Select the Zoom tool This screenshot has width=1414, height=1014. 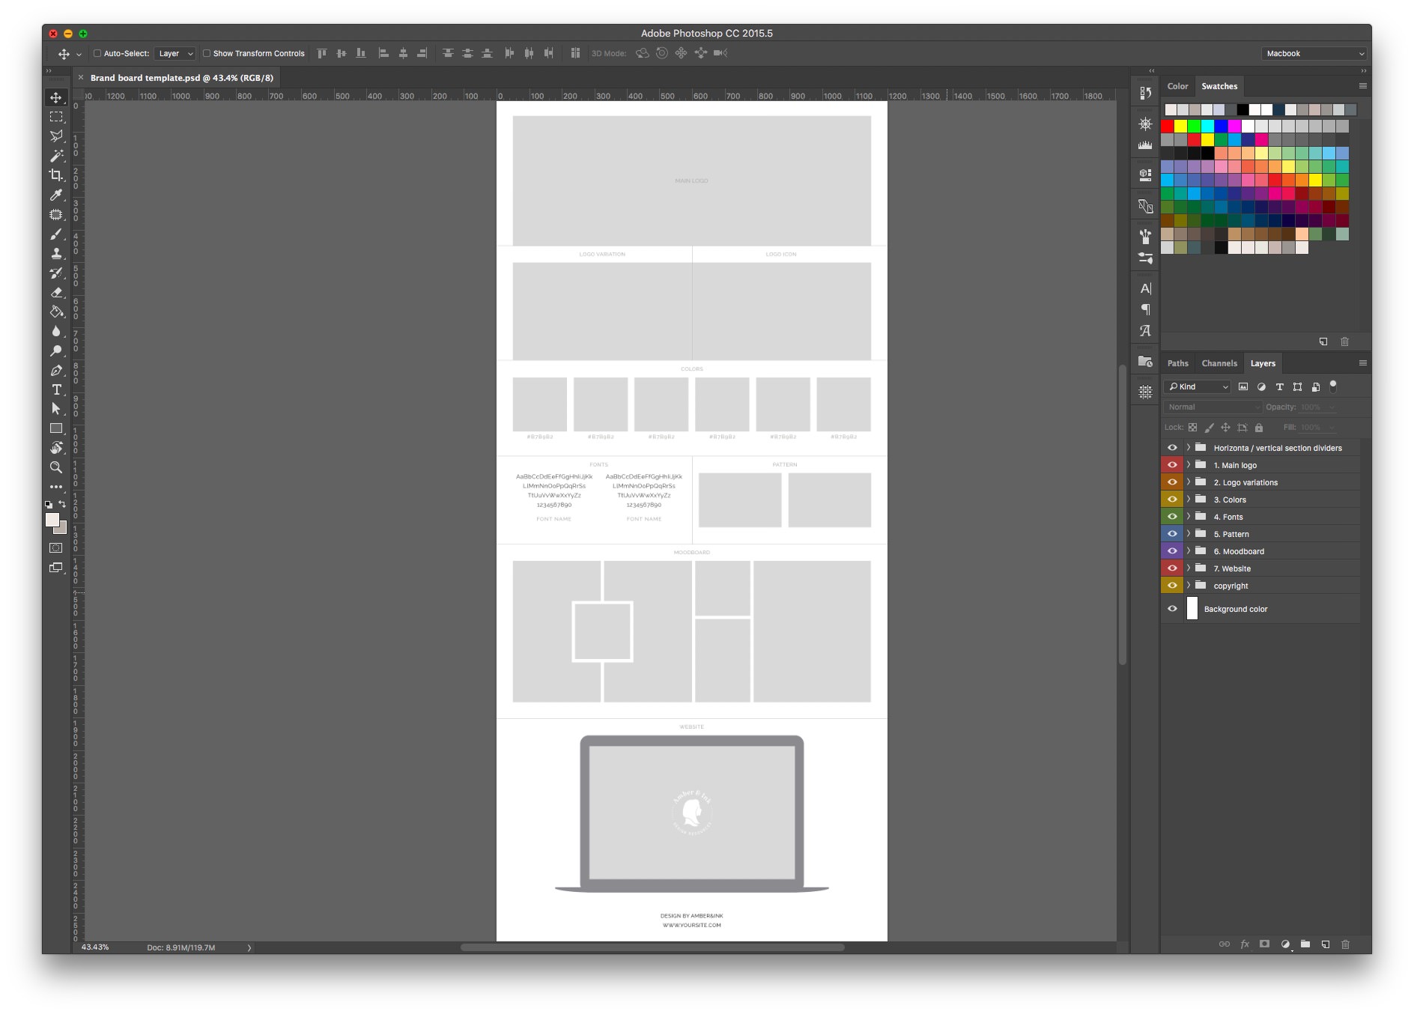[56, 467]
